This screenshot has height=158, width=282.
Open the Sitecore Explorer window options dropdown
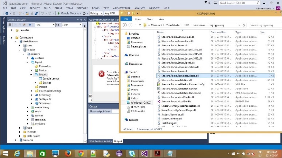[x=78, y=20]
